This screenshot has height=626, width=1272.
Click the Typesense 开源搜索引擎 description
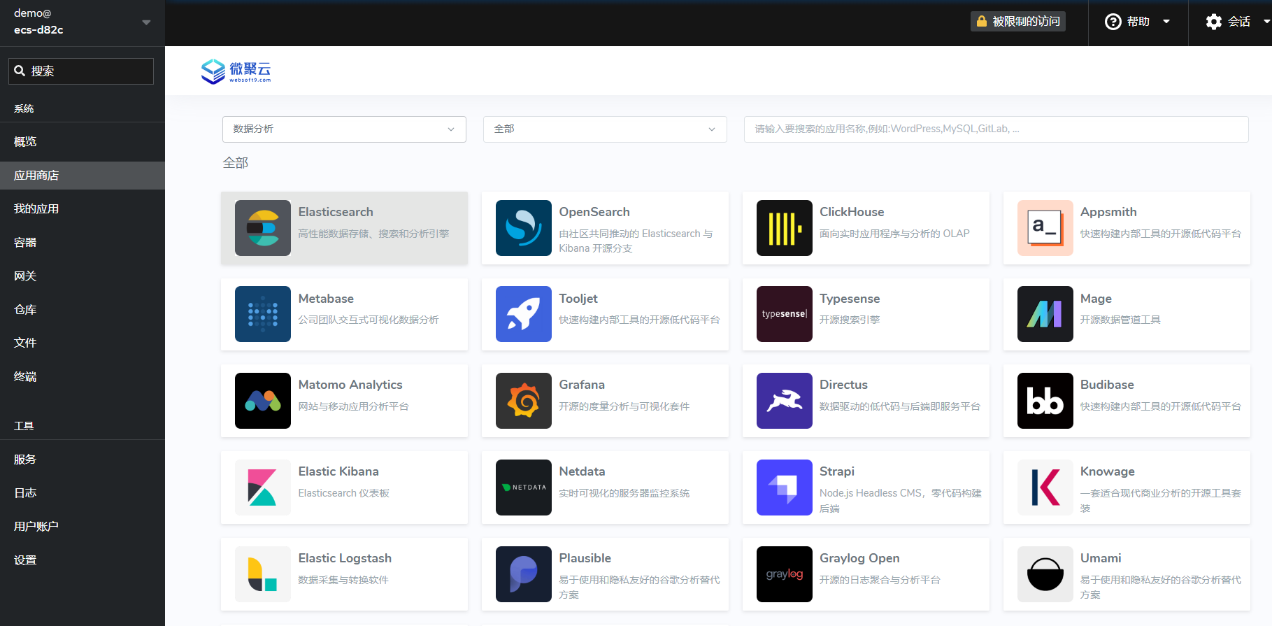[x=850, y=320]
